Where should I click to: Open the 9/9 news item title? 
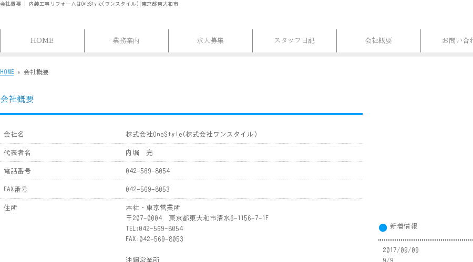388,259
